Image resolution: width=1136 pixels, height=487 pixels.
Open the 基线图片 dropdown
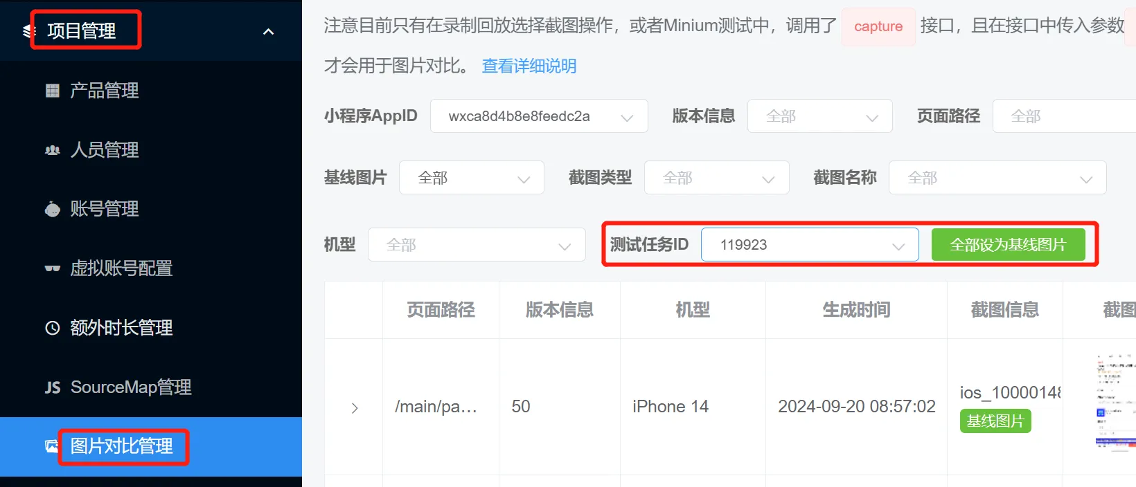pos(472,178)
